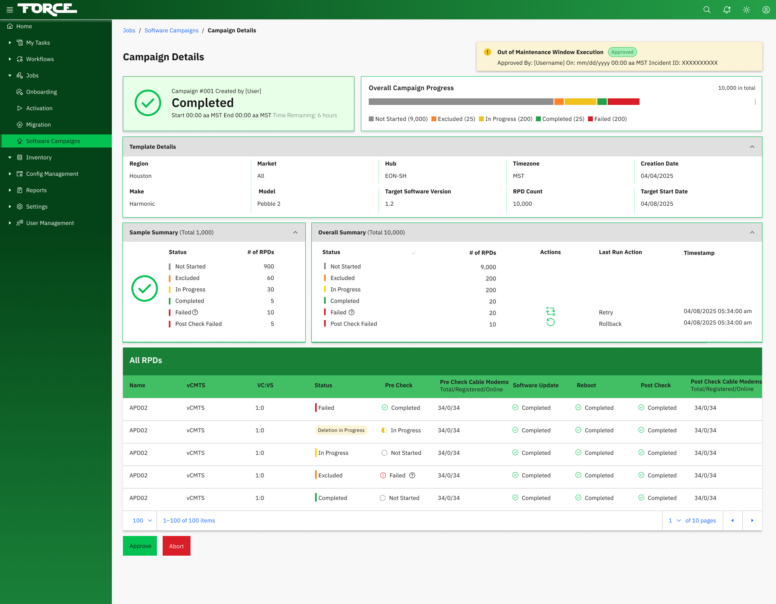Click the Retry action icon for Failed
This screenshot has height=604, width=776.
point(550,311)
